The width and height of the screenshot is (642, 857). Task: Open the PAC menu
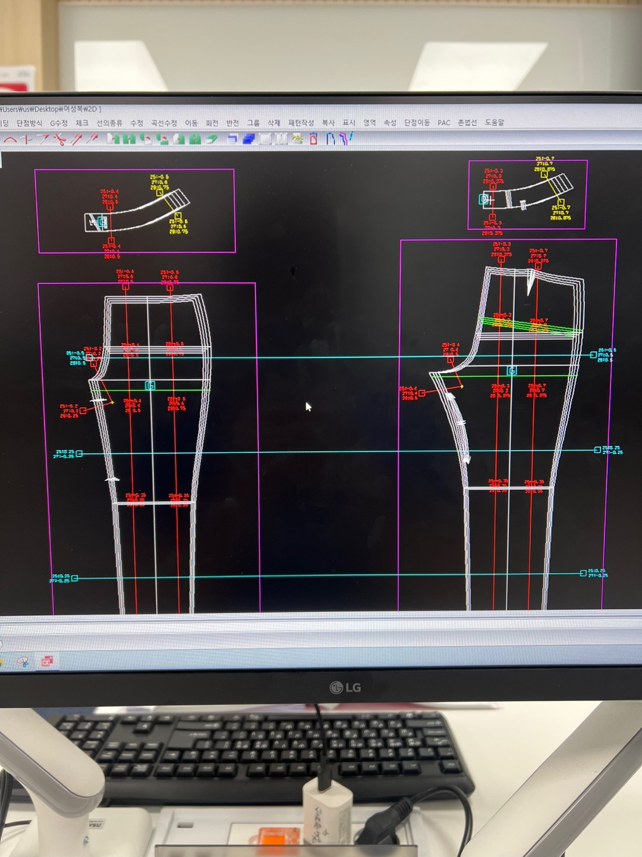pyautogui.click(x=443, y=123)
